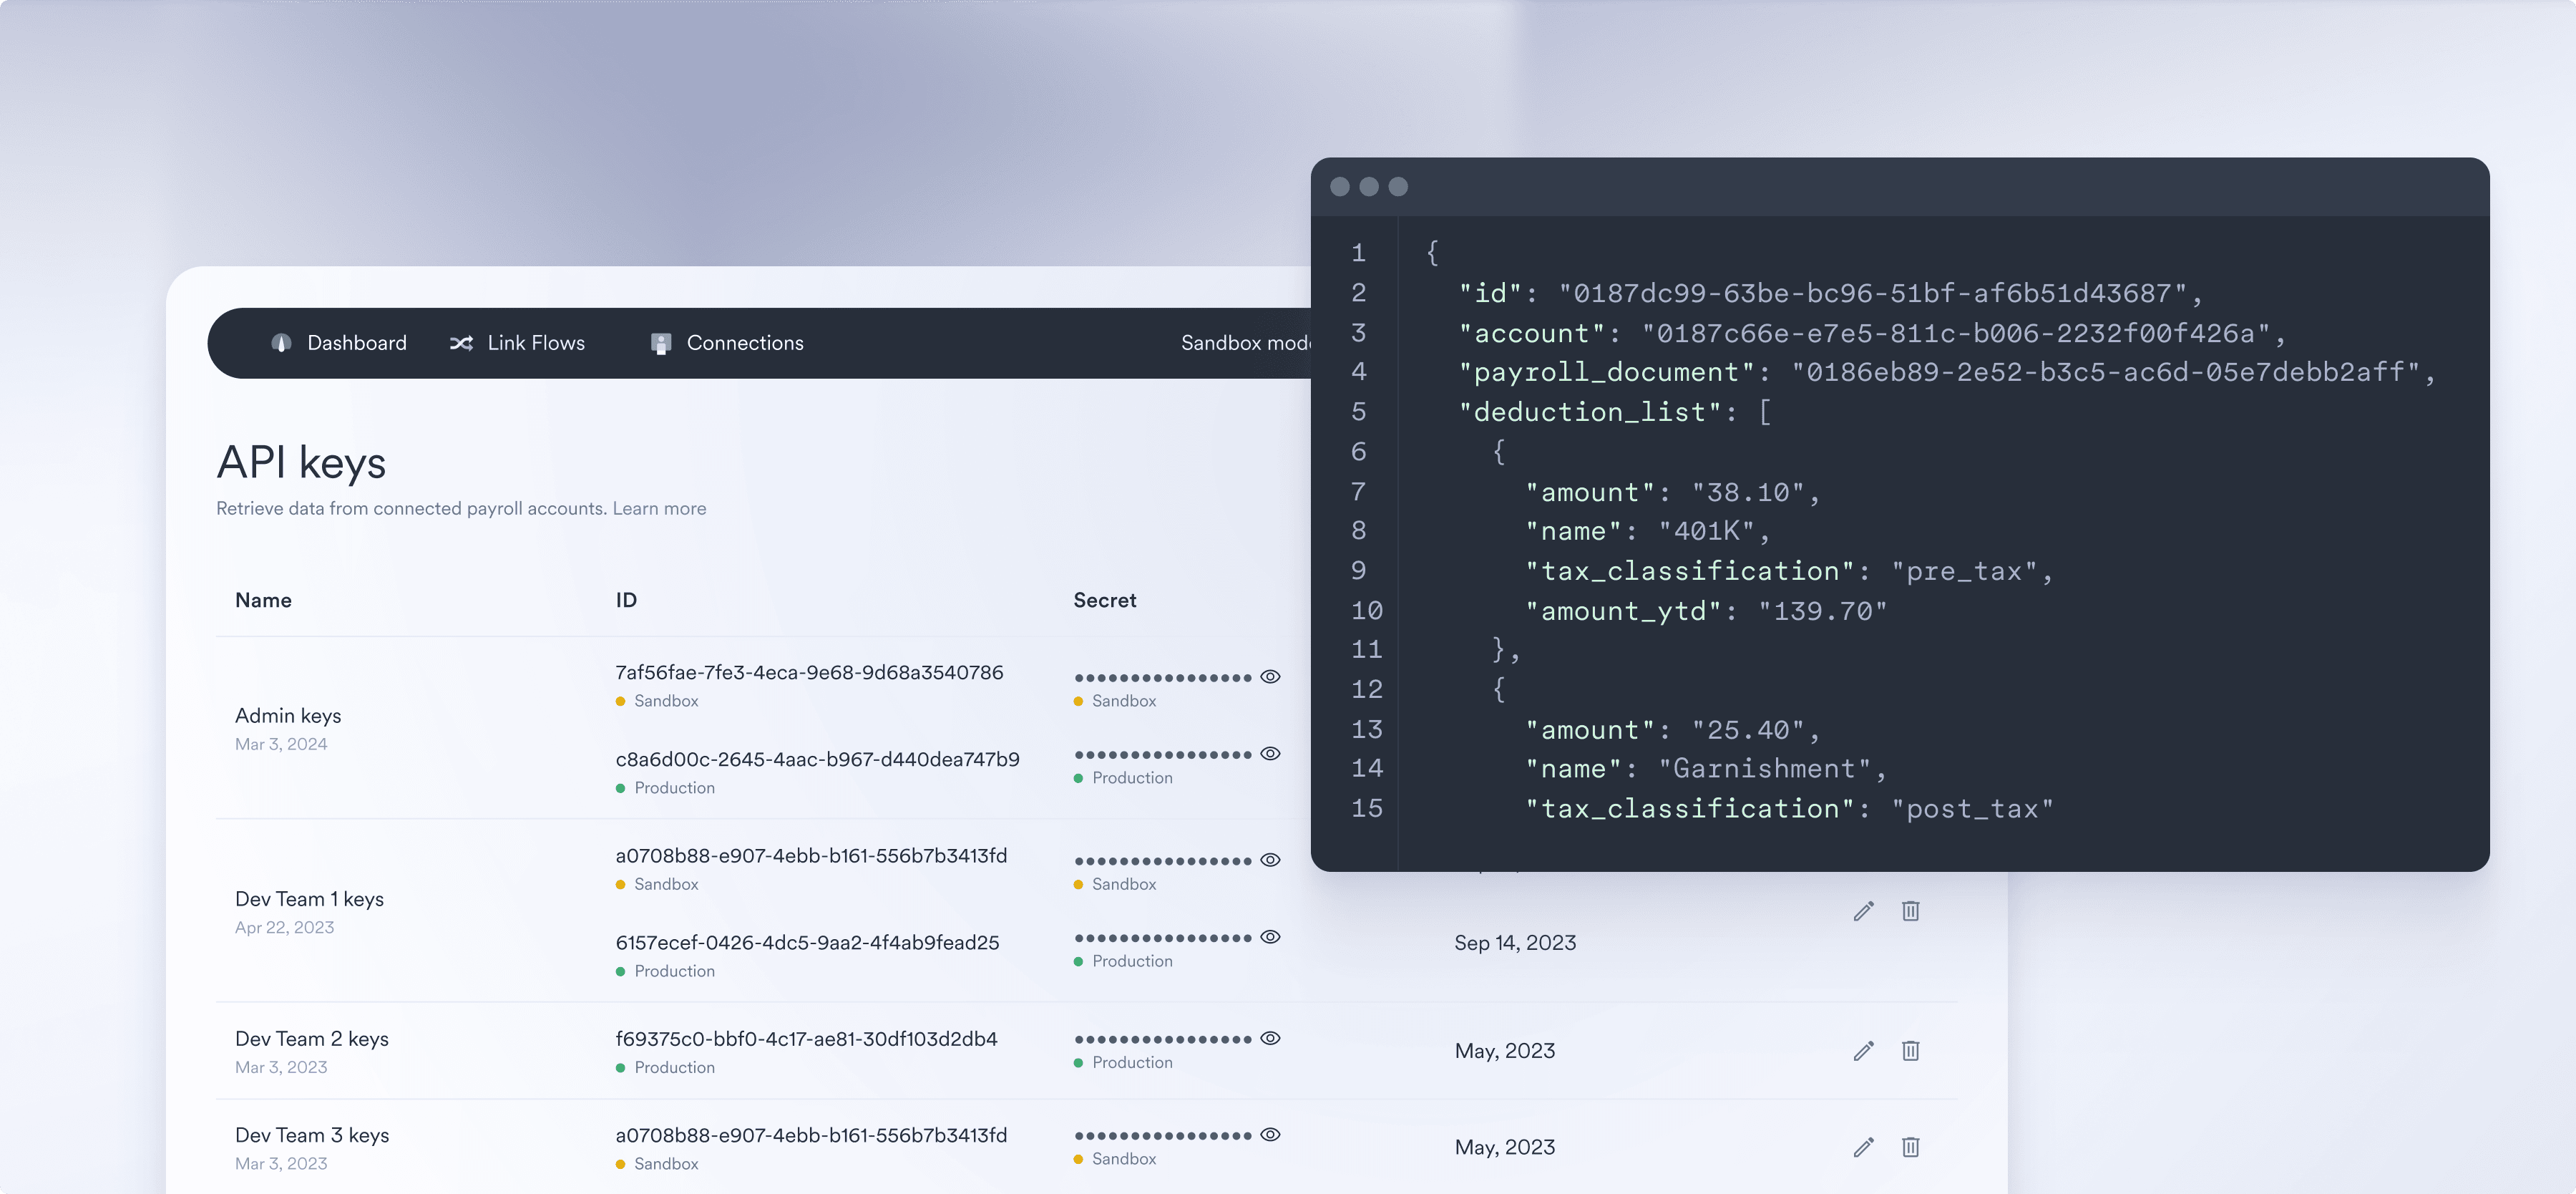2576x1194 pixels.
Task: Click the May, 2023 date for Dev Team 3
Action: click(1505, 1147)
